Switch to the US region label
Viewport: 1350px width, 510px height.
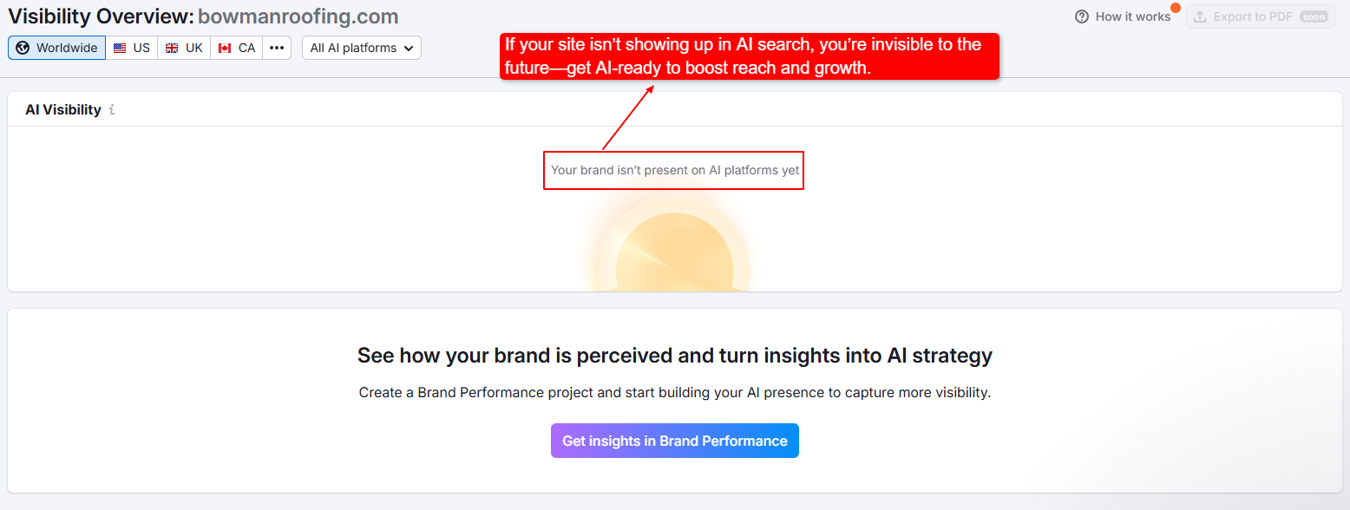click(x=141, y=48)
